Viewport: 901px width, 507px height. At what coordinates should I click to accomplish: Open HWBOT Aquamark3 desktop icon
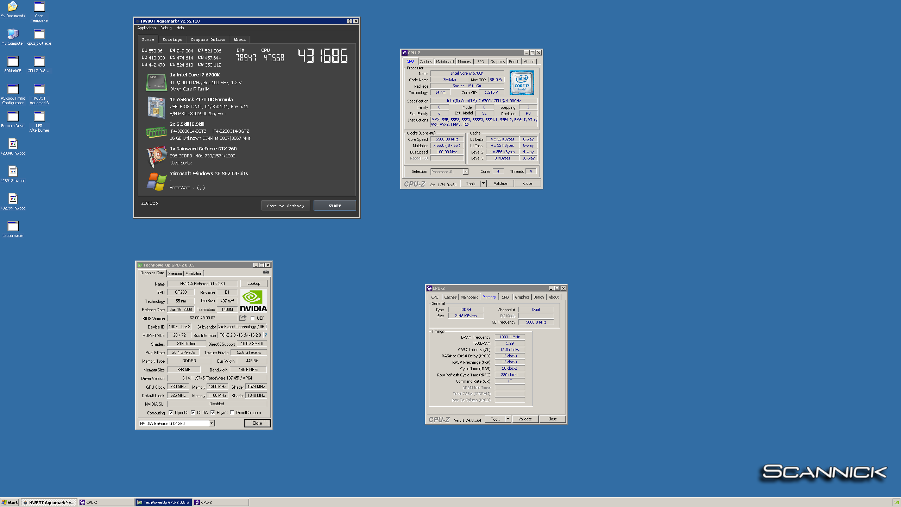(39, 94)
